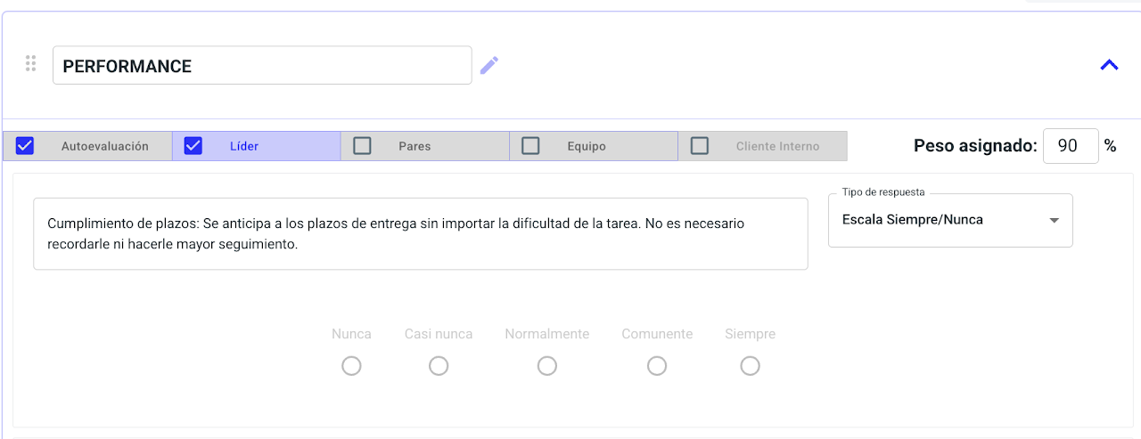Open the Tipo de respuesta dropdown
This screenshot has width=1141, height=439.
(x=949, y=220)
